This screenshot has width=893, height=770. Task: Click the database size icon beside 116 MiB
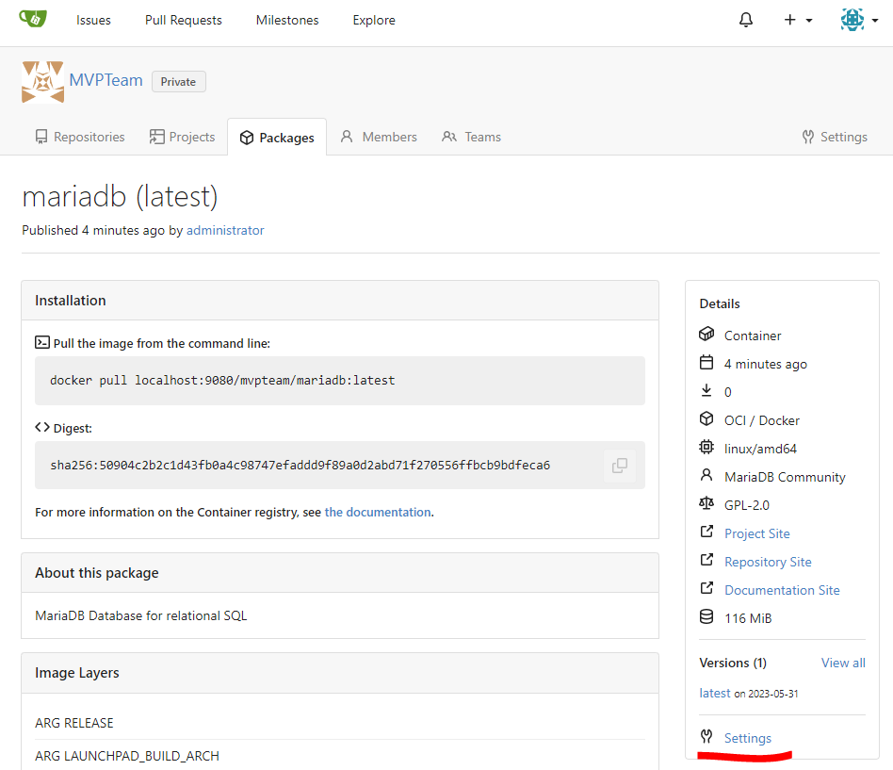[706, 616]
